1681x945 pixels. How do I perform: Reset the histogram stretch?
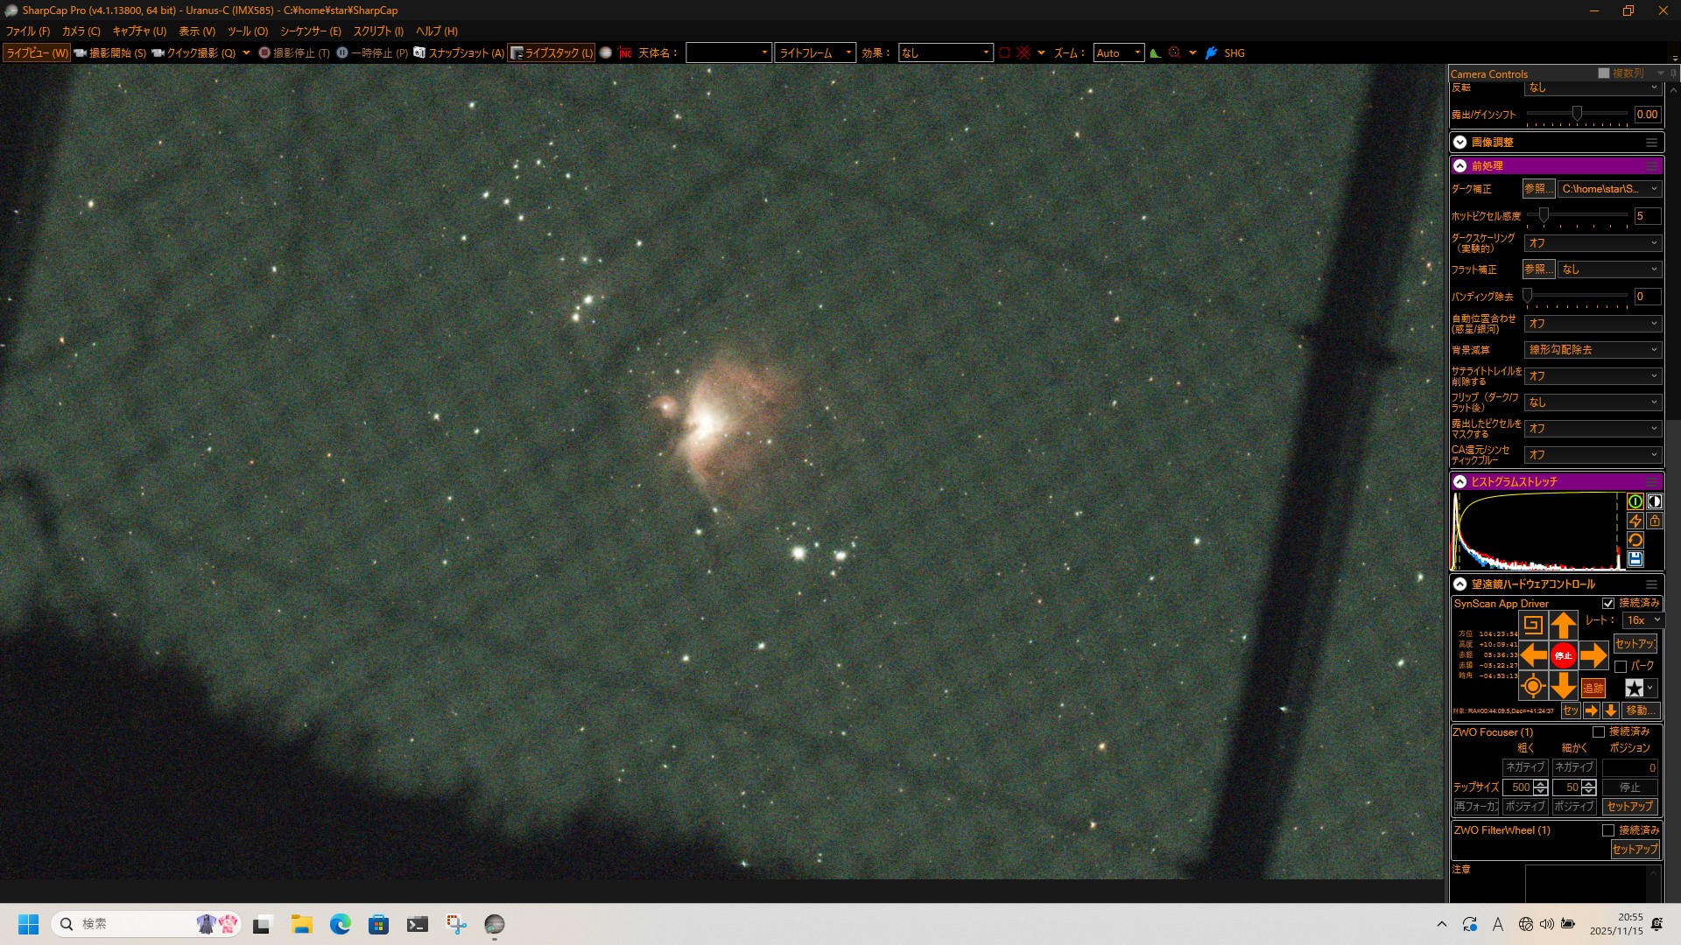1635,540
